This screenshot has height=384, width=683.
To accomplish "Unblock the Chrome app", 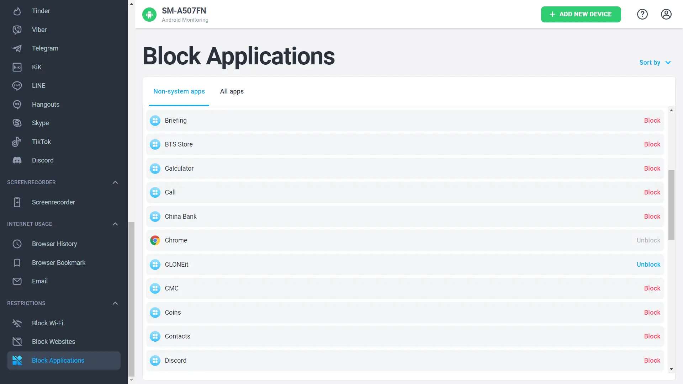I will coord(648,240).
